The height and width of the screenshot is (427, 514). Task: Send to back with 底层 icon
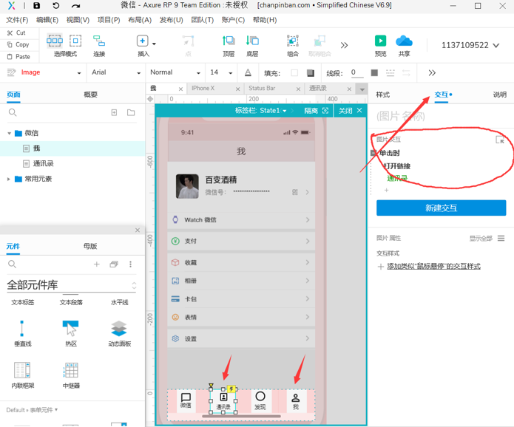(252, 41)
